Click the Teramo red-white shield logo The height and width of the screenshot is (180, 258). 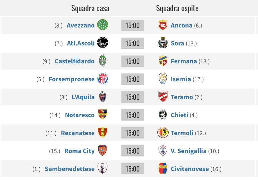tap(163, 96)
